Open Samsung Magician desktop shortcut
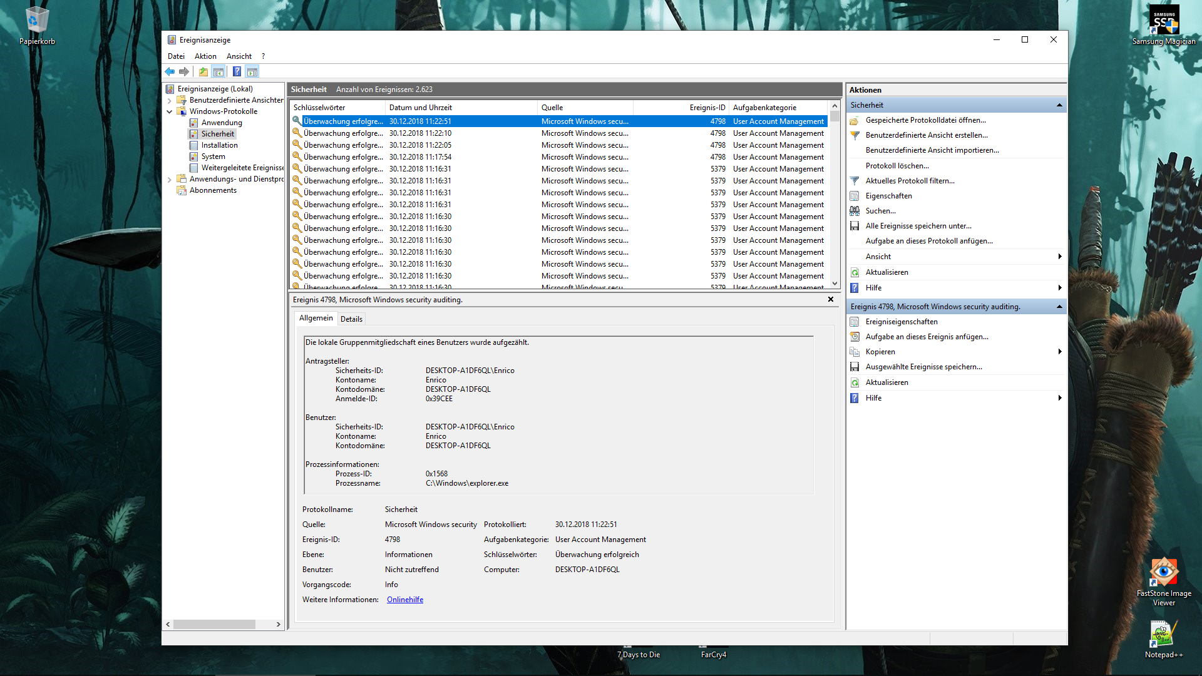Viewport: 1202px width, 676px height. [1164, 25]
